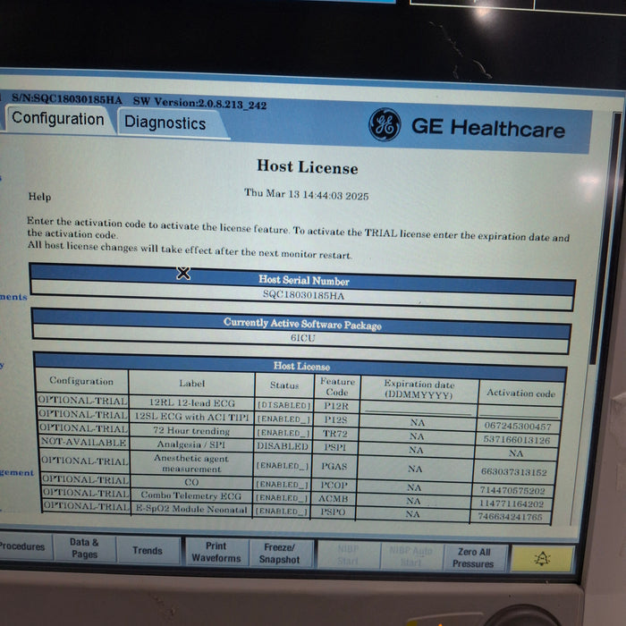Screen dimensions: 626x626
Task: Click 'Anesthetic agent measurement' label
Action: tap(191, 463)
